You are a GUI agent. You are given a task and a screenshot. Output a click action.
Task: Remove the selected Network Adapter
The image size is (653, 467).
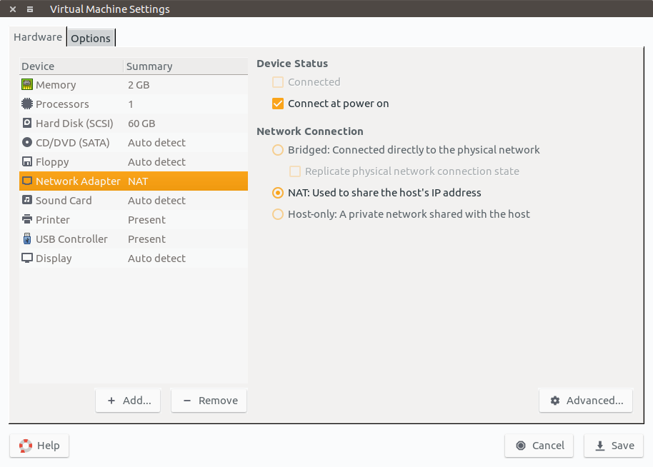209,401
